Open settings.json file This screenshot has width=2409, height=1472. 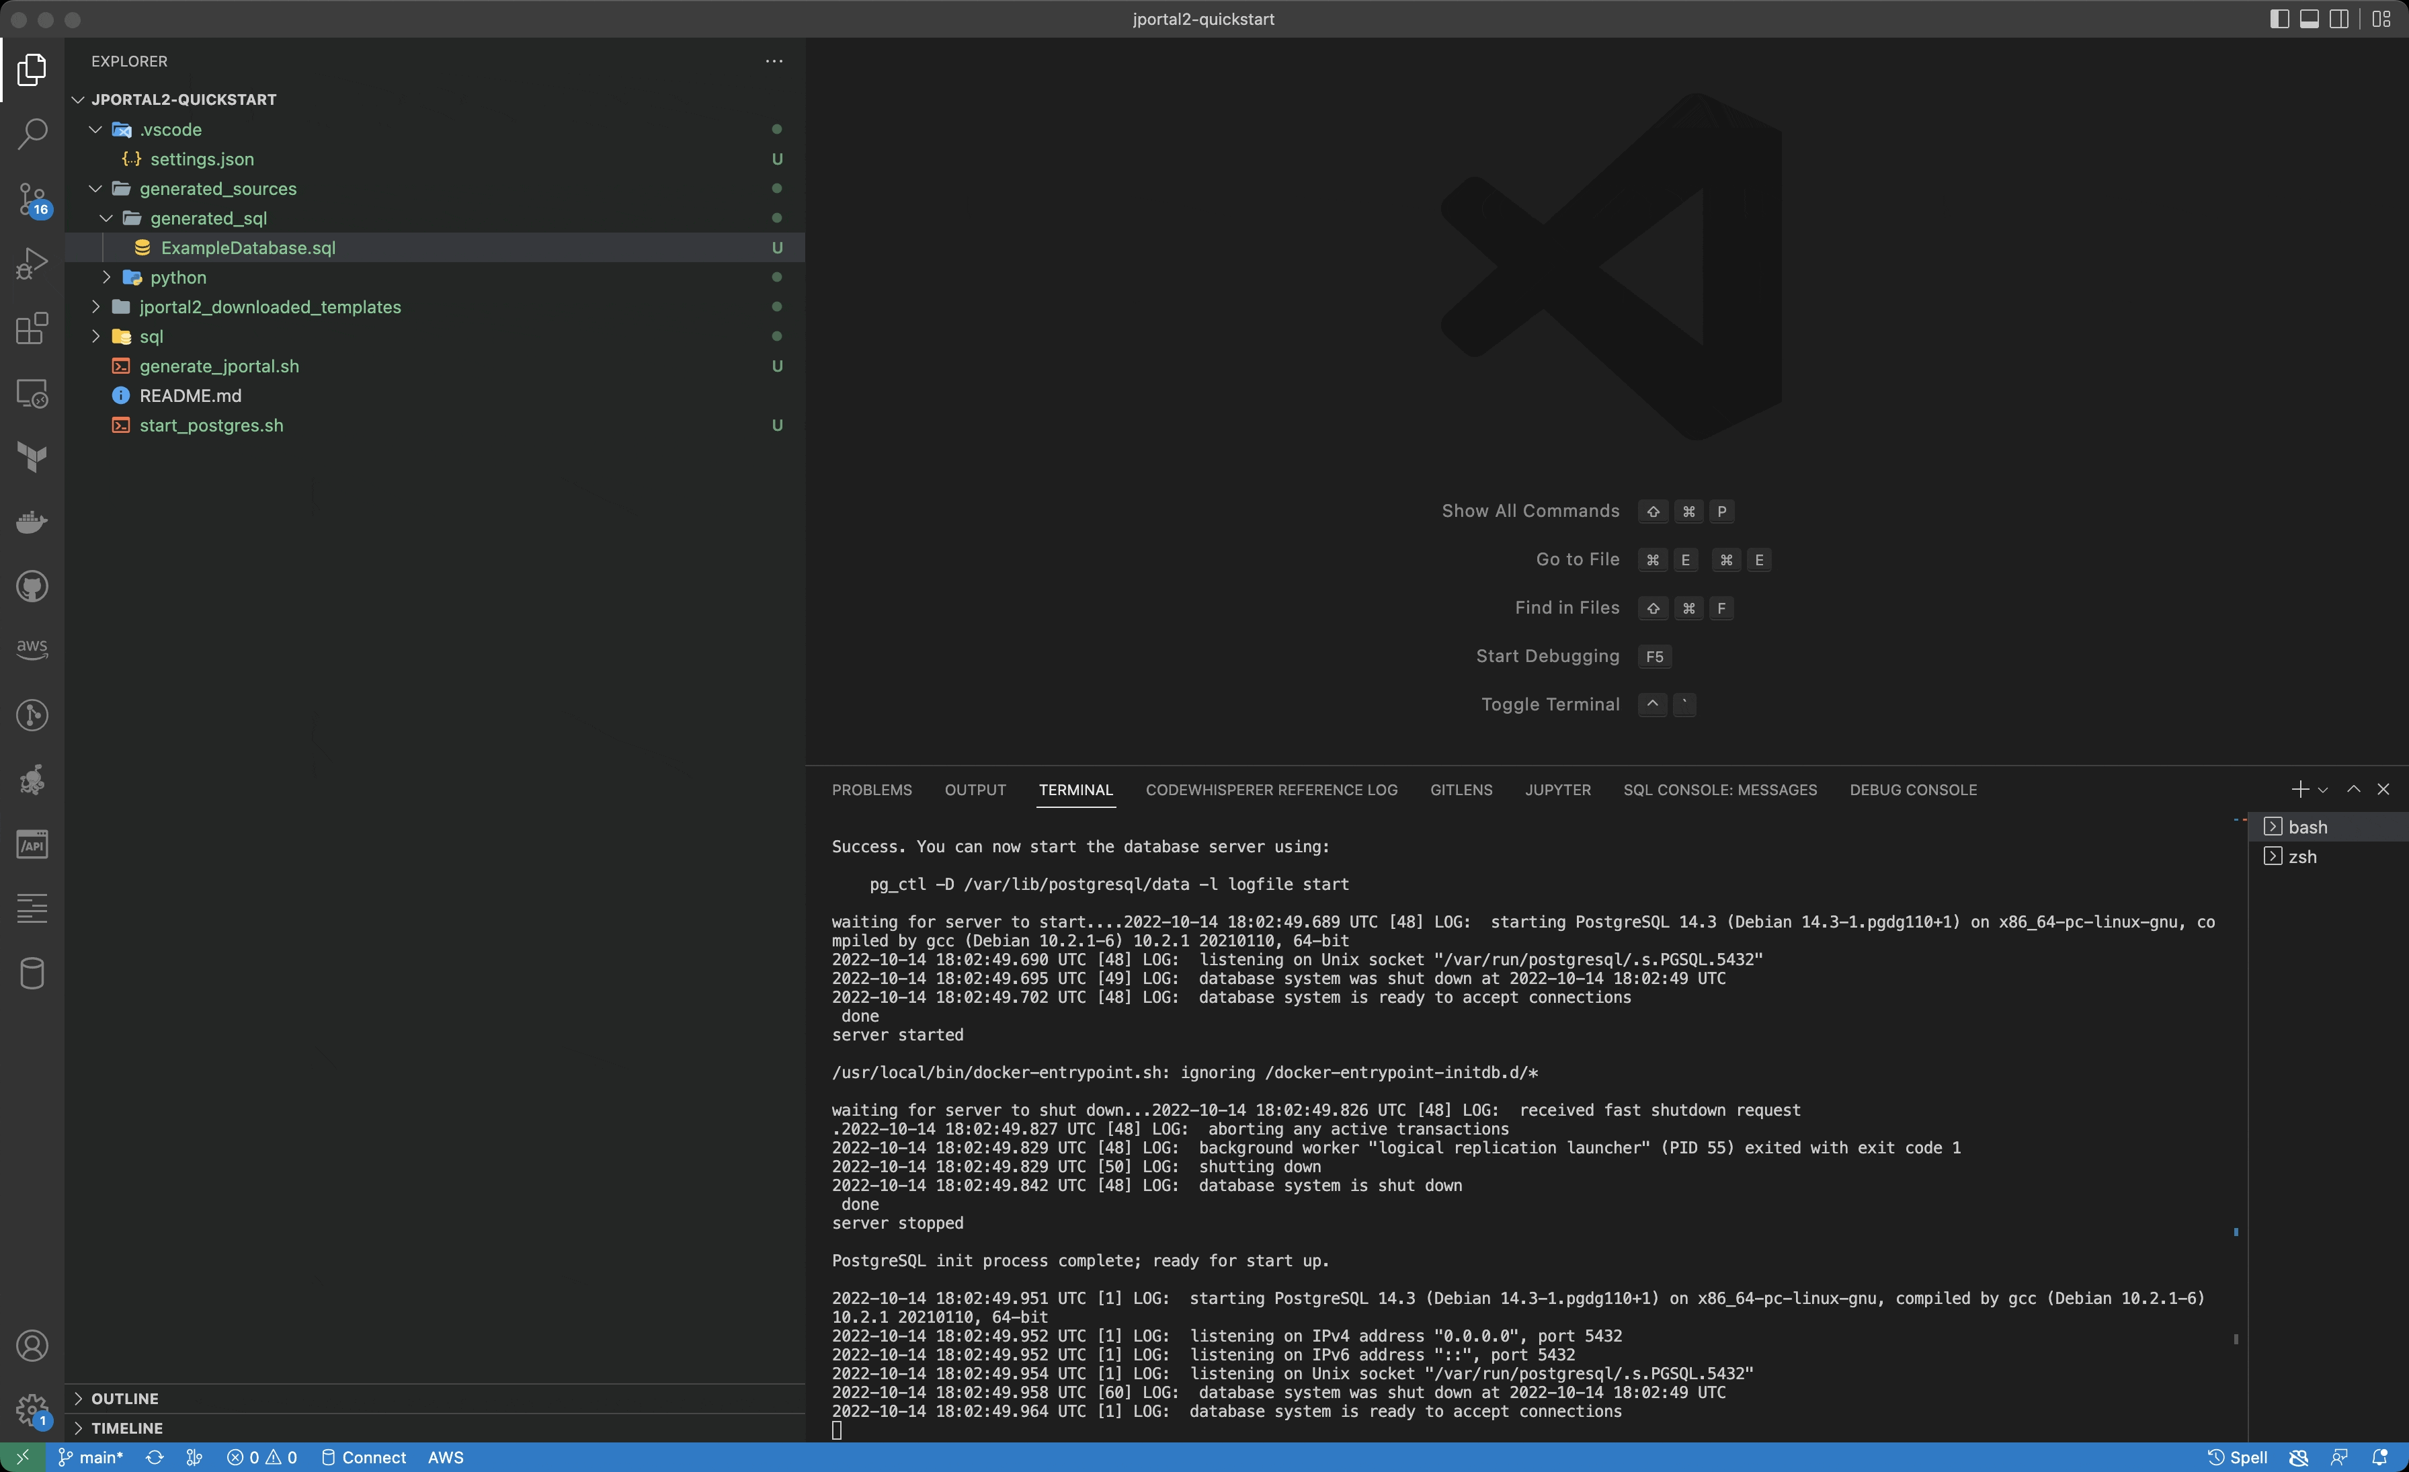(435, 159)
